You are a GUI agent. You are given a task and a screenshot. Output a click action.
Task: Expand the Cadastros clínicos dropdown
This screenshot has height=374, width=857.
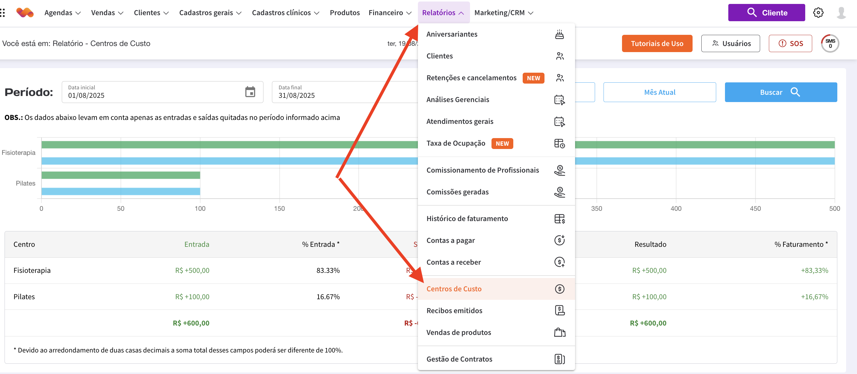[286, 13]
